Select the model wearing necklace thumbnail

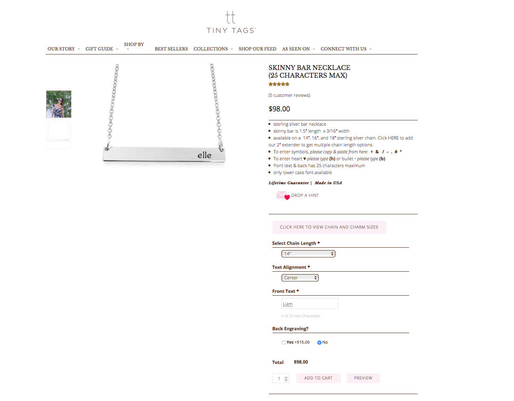coord(59,104)
